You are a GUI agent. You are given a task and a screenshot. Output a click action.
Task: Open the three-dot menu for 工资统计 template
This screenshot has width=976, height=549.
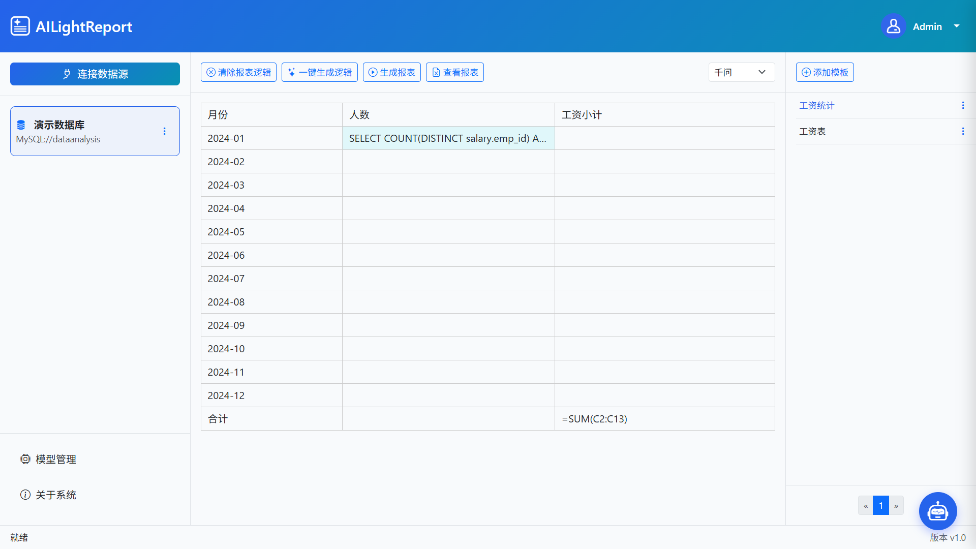(x=963, y=105)
